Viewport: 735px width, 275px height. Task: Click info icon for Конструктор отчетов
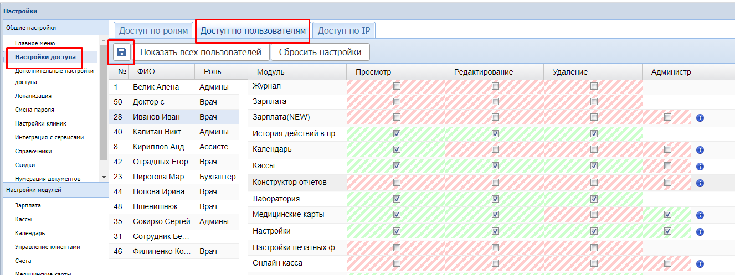point(700,183)
